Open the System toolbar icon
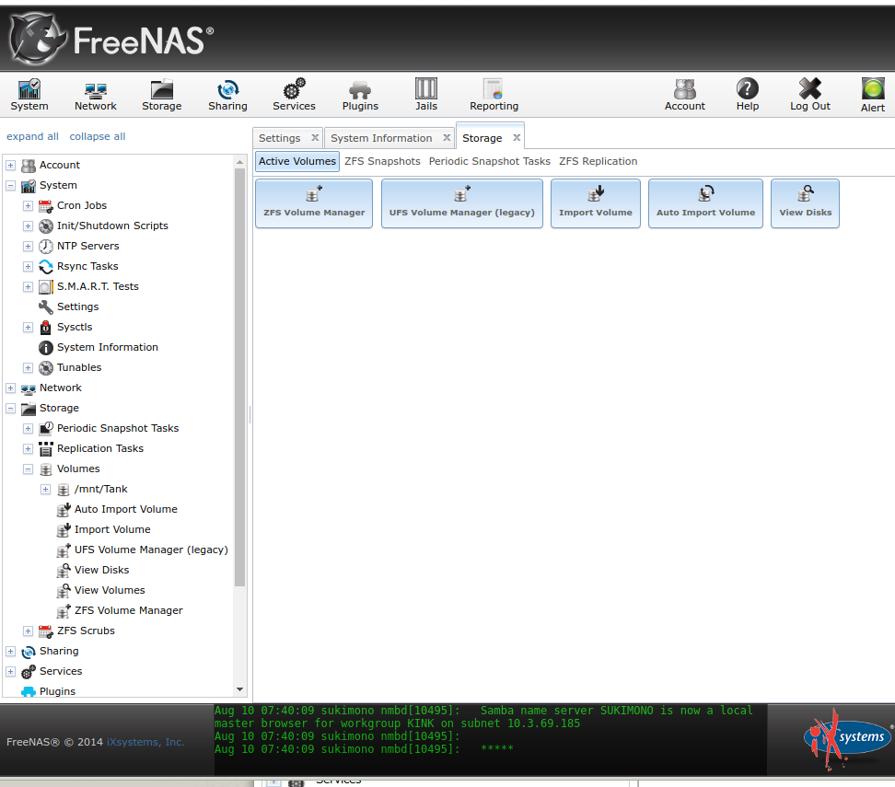The height and width of the screenshot is (787, 895). 29,95
